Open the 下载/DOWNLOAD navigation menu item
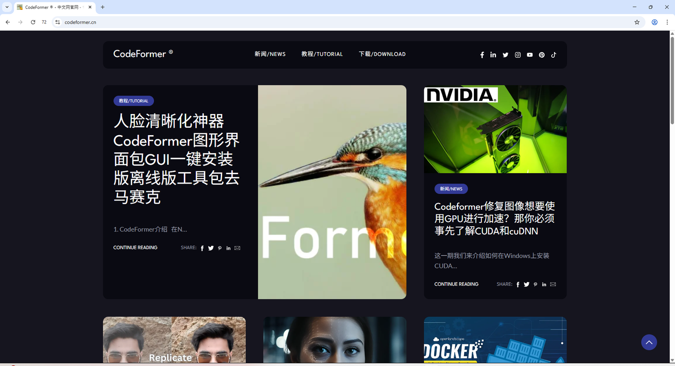 point(382,54)
